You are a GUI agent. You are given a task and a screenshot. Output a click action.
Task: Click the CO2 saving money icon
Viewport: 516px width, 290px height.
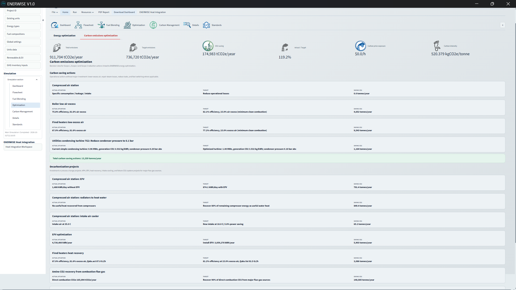coord(208,46)
